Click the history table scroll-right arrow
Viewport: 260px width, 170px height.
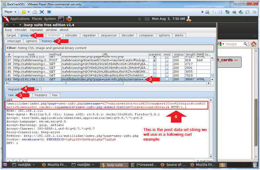pos(209,83)
